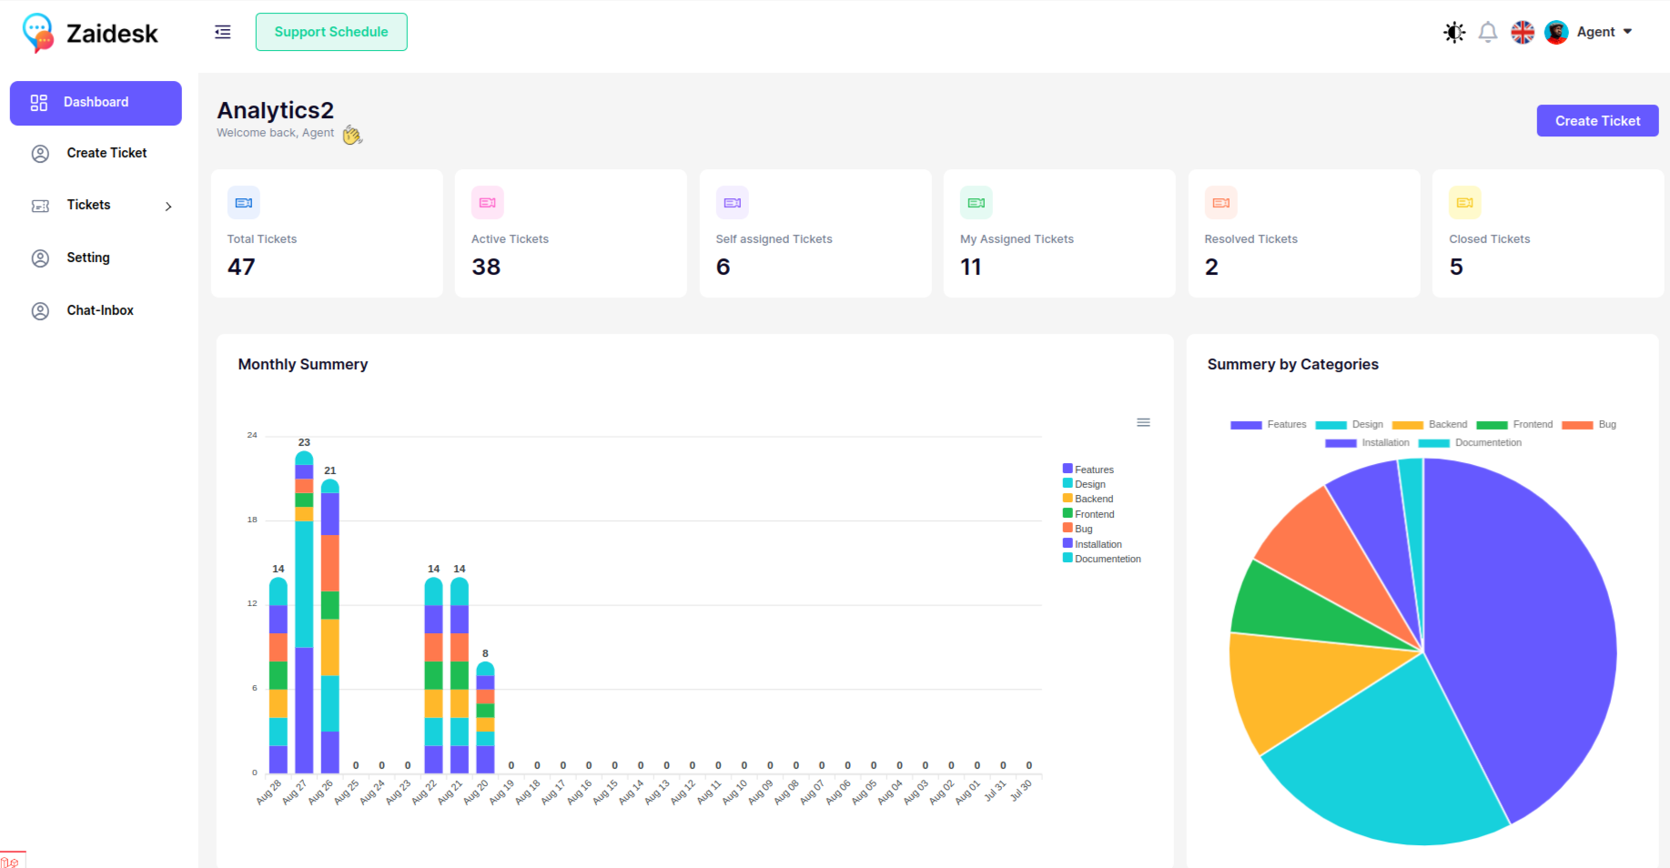Screen dimensions: 1670x868
Task: Click the Total Tickets count 47
Action: tap(241, 267)
